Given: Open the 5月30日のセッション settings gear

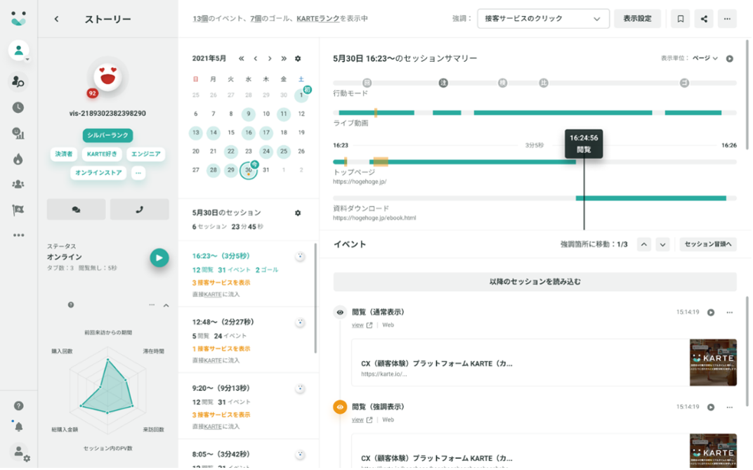Looking at the screenshot, I should (x=298, y=213).
